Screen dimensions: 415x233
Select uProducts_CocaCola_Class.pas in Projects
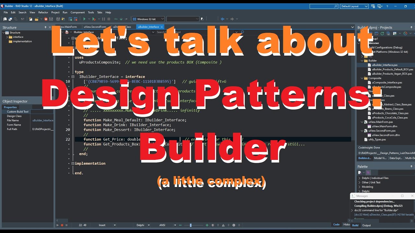tap(390, 117)
